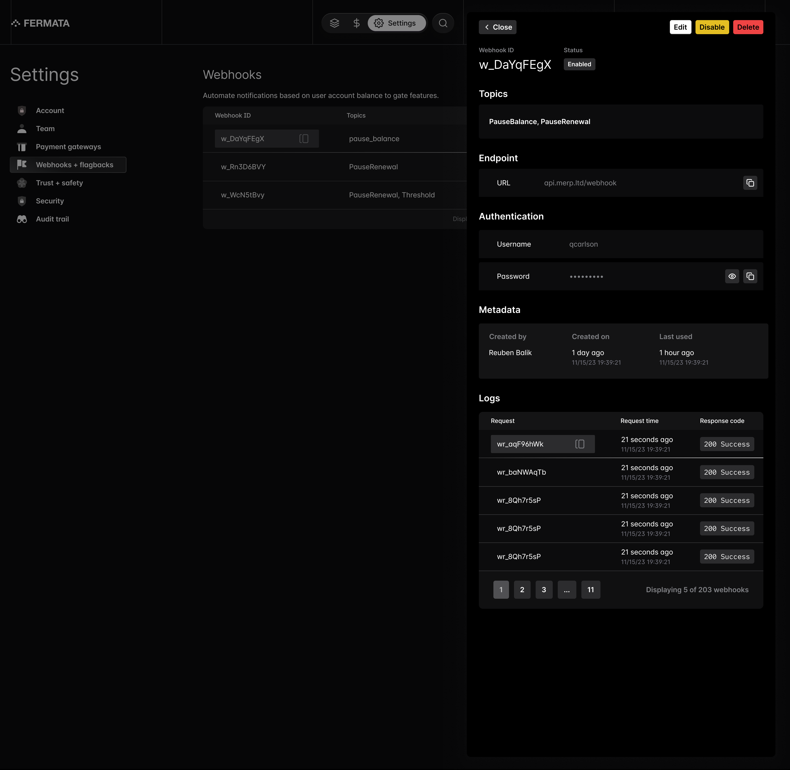Viewport: 790px width, 770px height.
Task: Switch to the Team settings section
Action: [x=45, y=129]
